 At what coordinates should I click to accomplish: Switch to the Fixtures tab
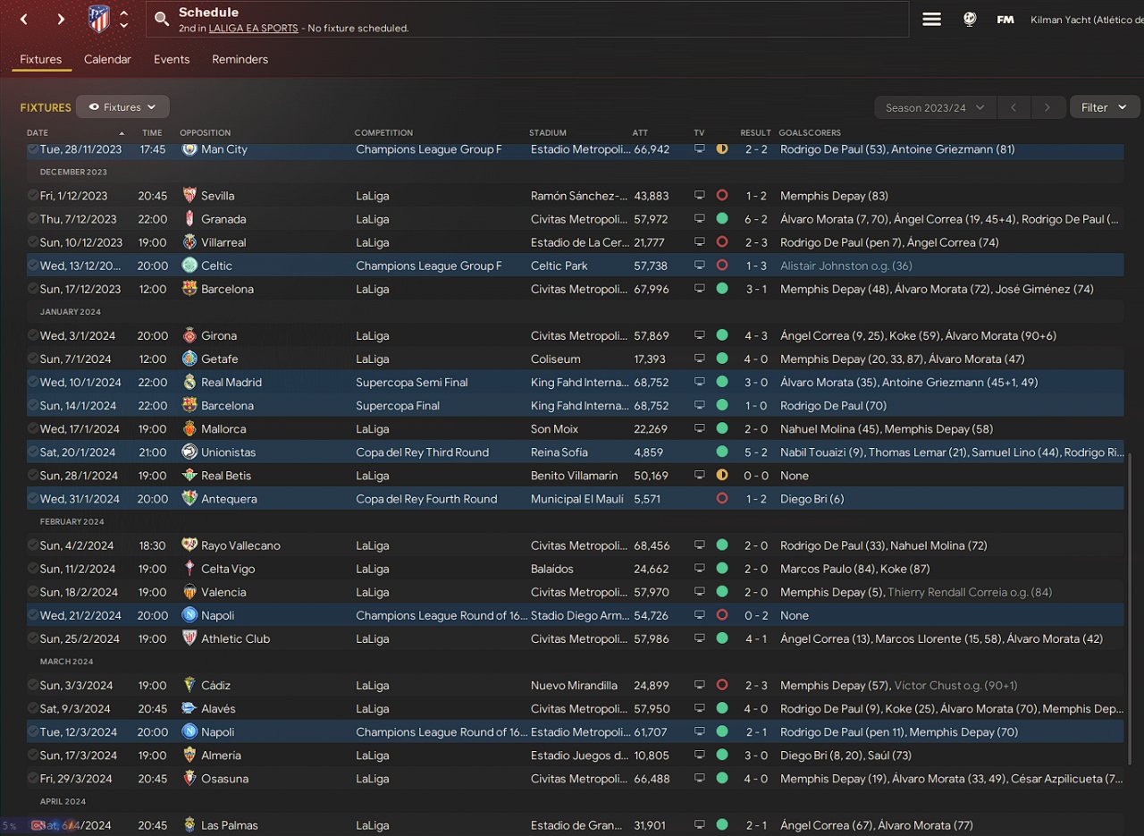pos(41,59)
